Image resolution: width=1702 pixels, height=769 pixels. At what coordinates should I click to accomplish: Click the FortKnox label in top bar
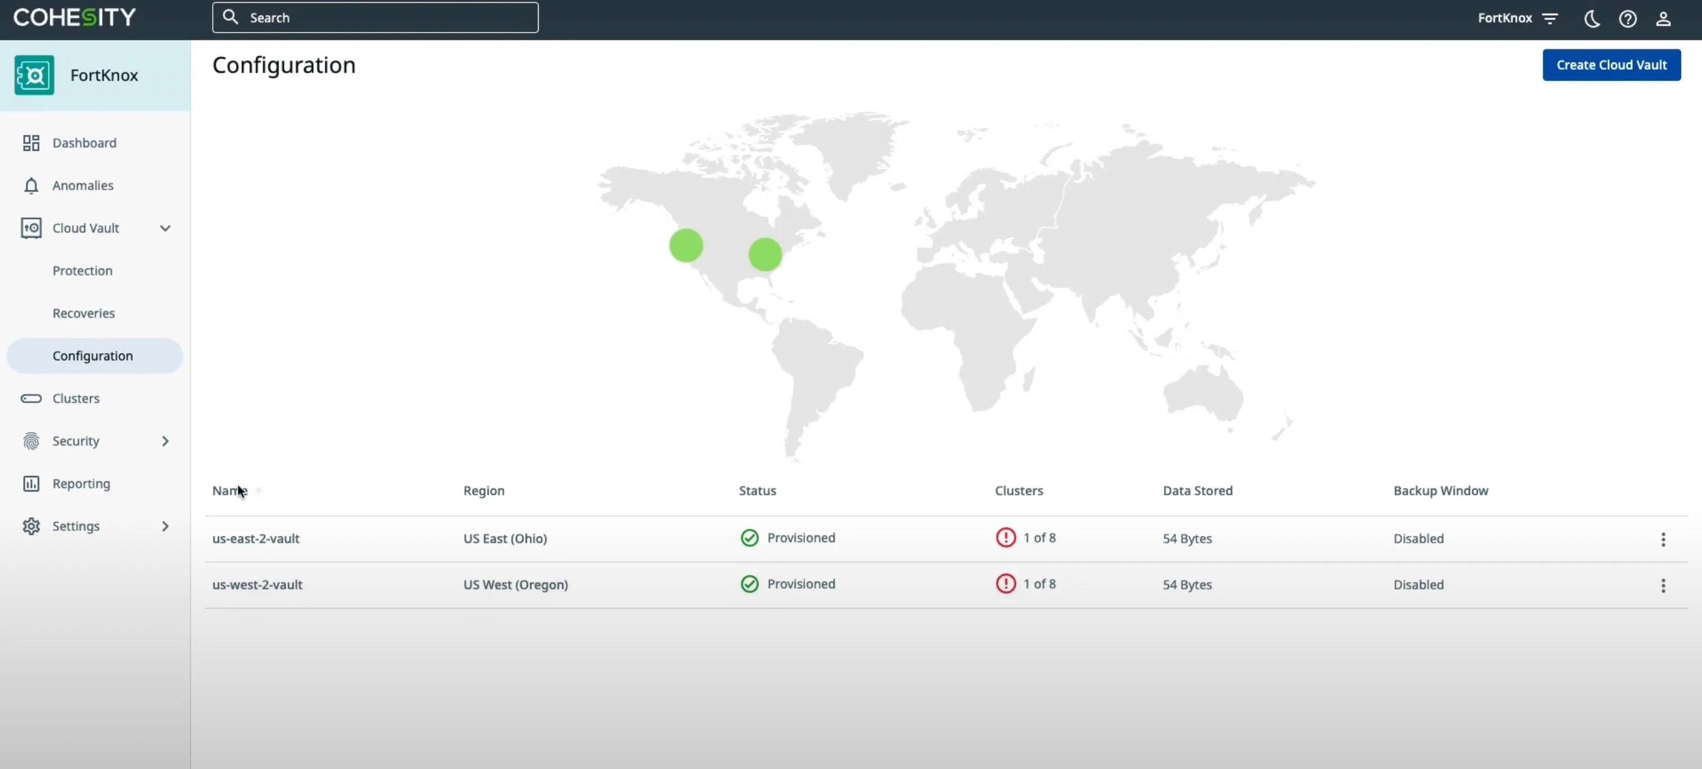(x=1504, y=18)
